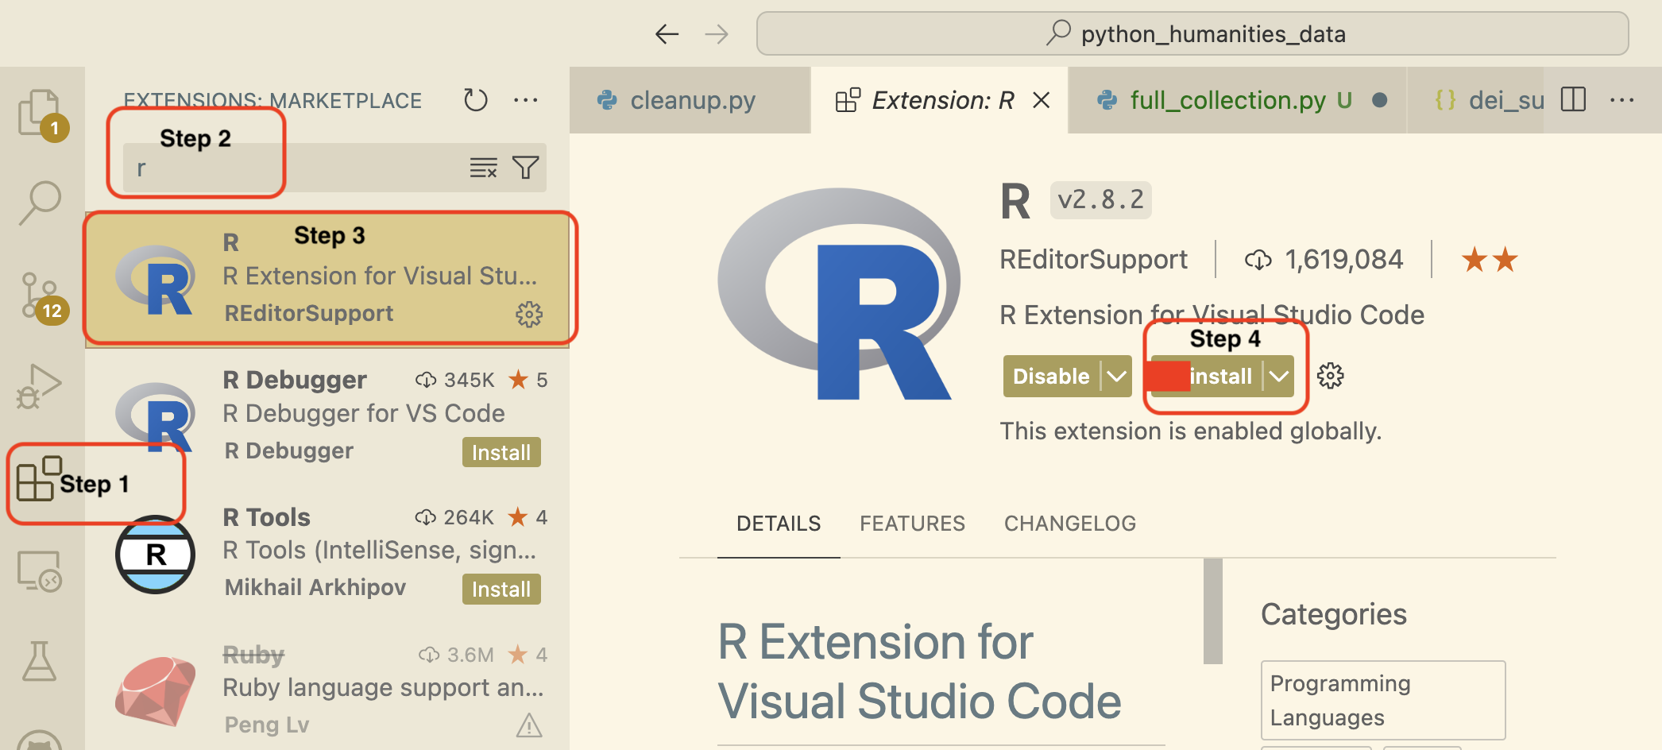Filter extensions with funnel icon
Viewport: 1662px width, 750px height.
tap(526, 168)
